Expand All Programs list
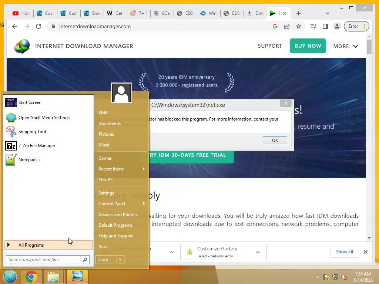Image resolution: width=379 pixels, height=284 pixels. point(48,245)
